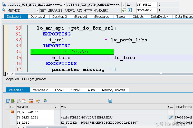Screen dimensions: 193x128
Task: Open the Globals tab
Action: (75, 90)
